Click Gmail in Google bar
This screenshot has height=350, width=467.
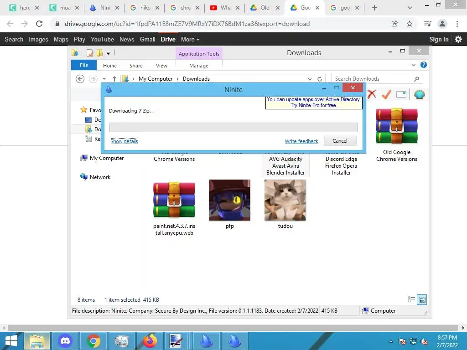(x=147, y=39)
